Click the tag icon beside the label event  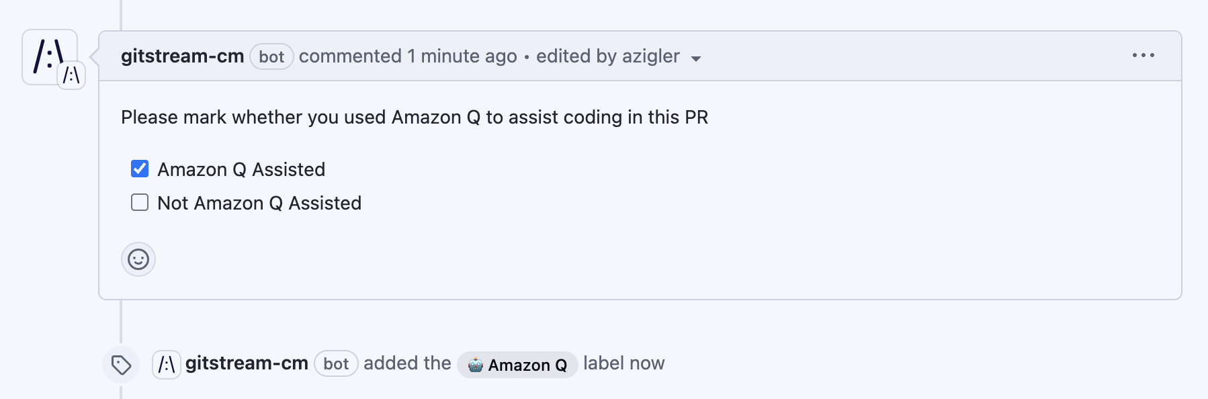[x=120, y=363]
